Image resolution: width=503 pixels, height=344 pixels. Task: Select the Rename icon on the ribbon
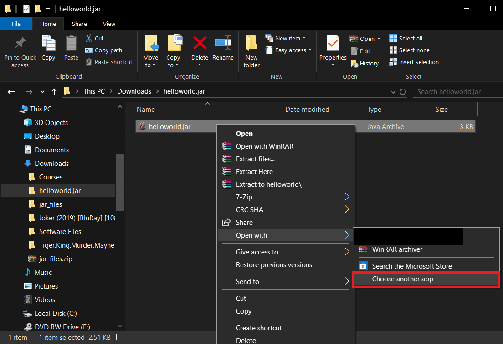(x=223, y=49)
